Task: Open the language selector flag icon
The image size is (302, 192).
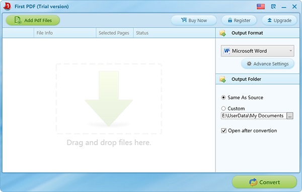Action: pos(261,7)
